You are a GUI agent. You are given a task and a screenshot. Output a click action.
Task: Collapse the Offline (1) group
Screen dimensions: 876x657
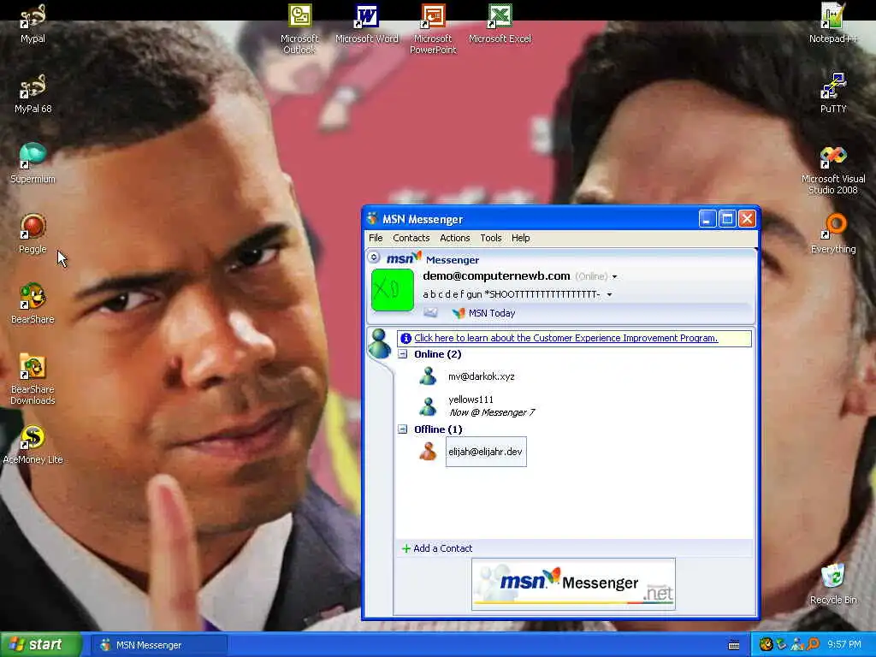[402, 429]
